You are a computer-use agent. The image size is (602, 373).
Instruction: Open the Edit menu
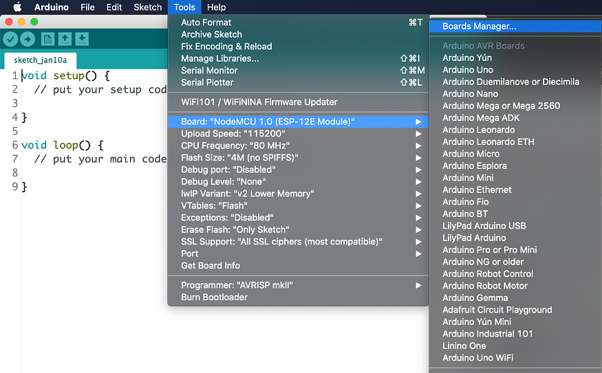(x=114, y=7)
